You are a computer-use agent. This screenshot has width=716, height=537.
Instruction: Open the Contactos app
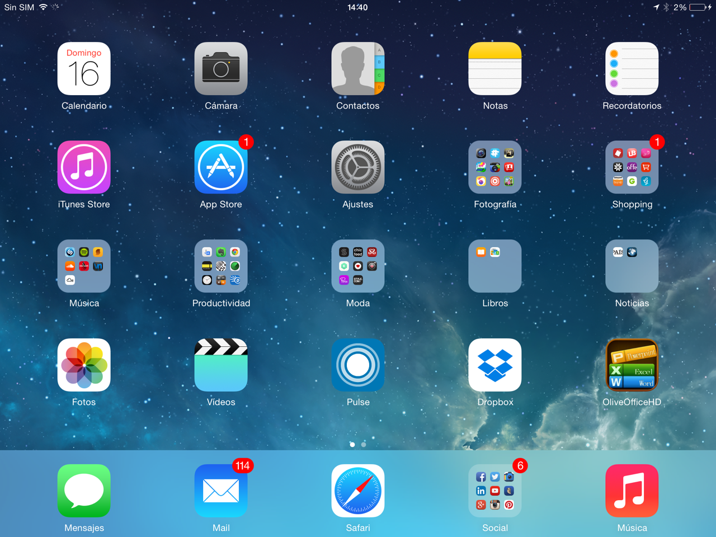coord(358,69)
